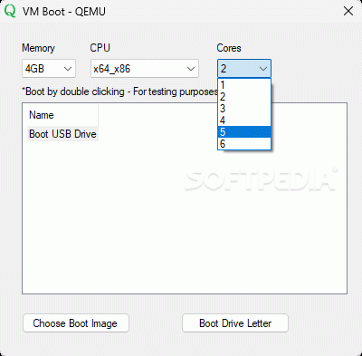Click the VM Boot - QEMU title bar text
The image size is (362, 356).
(64, 12)
